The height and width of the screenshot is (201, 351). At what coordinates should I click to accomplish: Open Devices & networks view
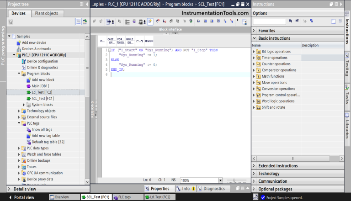37,49
